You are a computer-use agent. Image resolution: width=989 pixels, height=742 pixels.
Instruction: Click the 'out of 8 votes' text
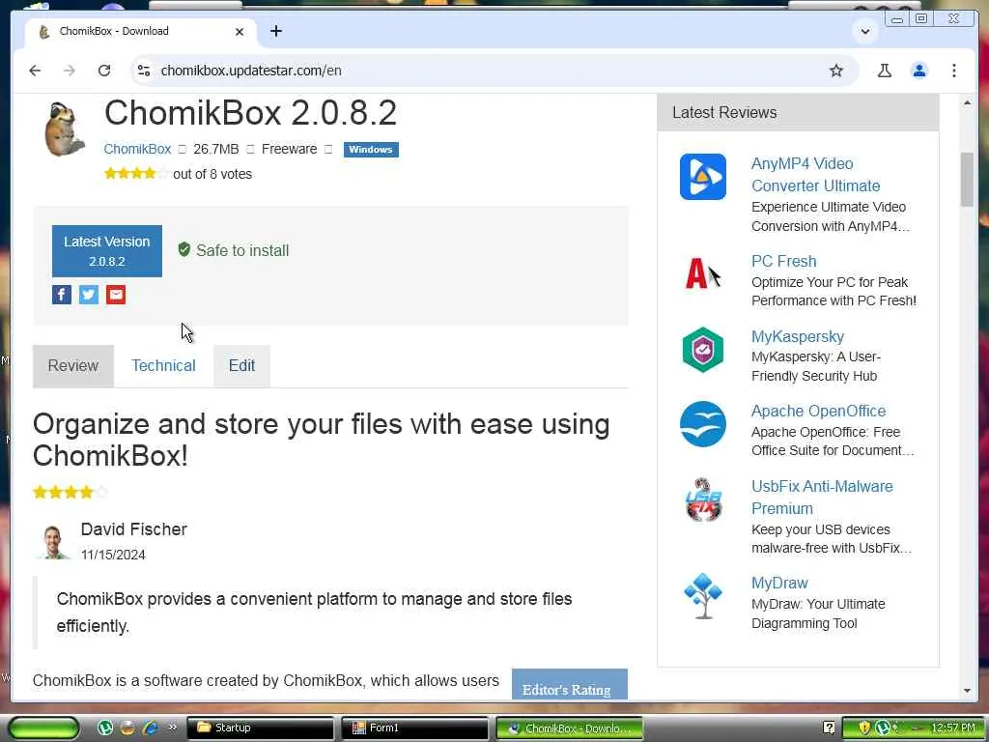(212, 174)
